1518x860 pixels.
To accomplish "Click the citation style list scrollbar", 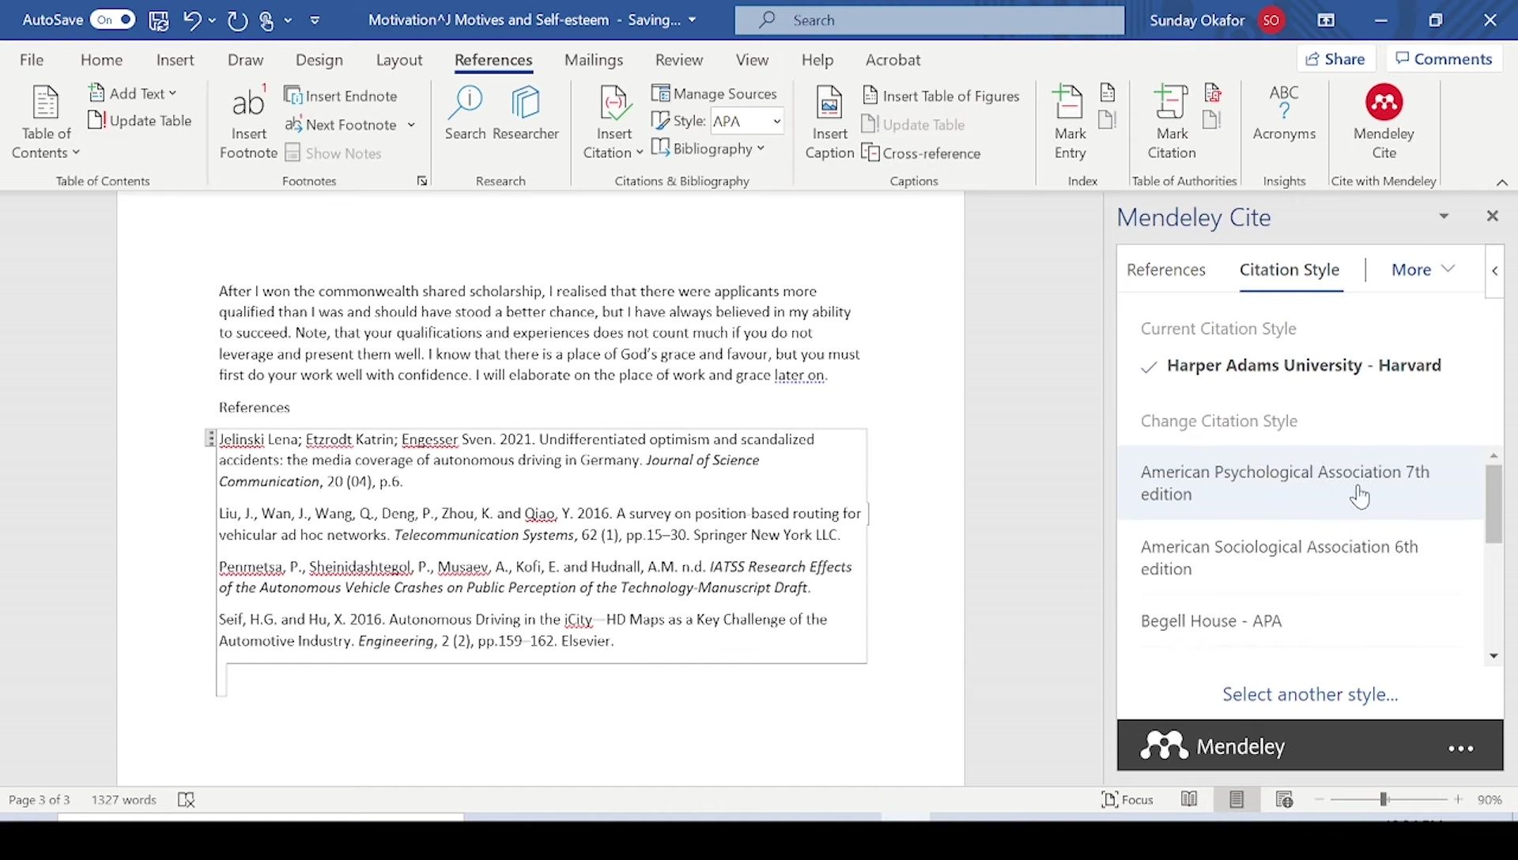I will [x=1493, y=504].
